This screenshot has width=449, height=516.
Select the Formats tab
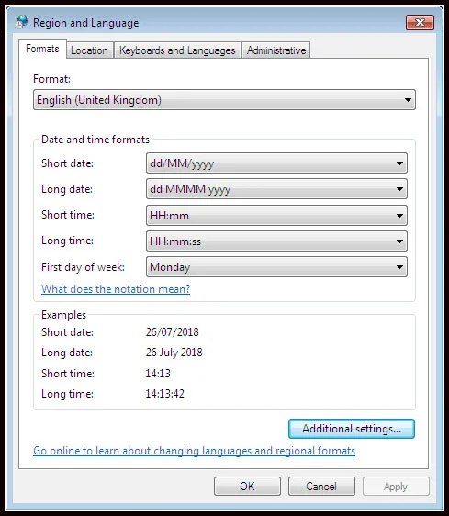tap(42, 49)
